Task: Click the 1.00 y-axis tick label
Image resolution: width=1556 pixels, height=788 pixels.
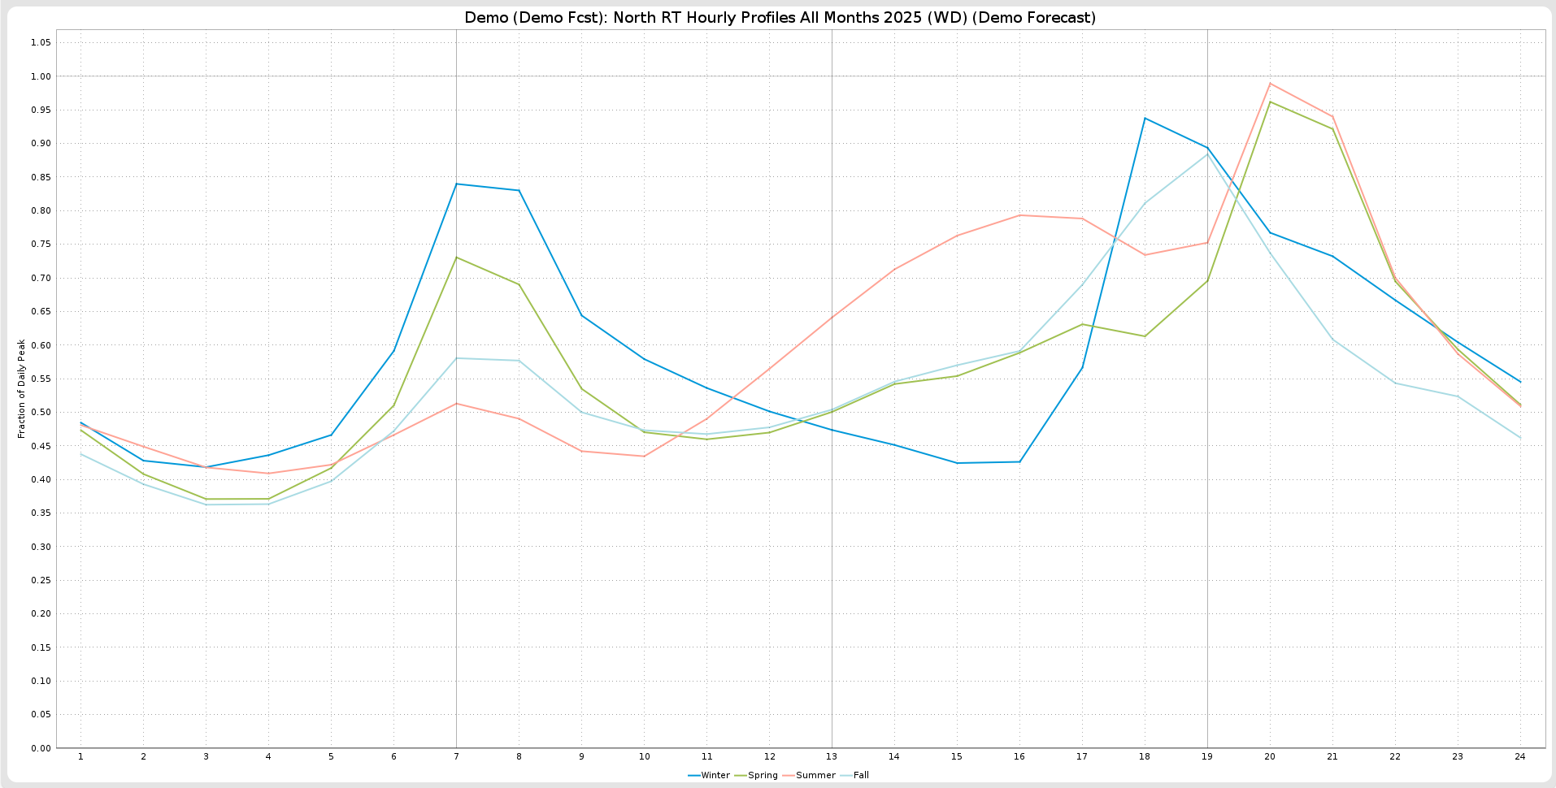Action: point(41,76)
